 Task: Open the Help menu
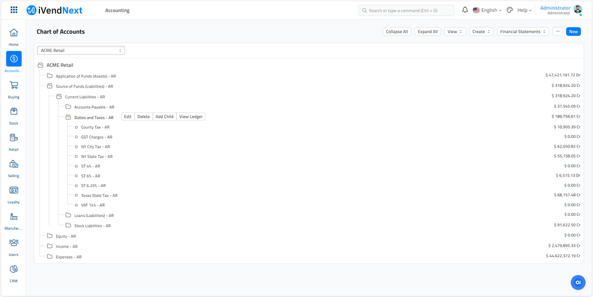(x=524, y=10)
